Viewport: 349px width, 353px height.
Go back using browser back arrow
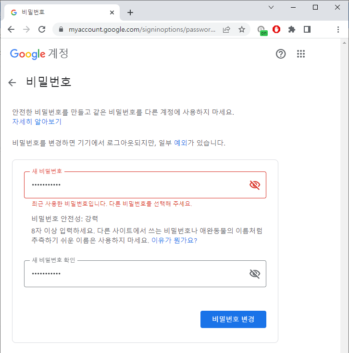point(11,29)
